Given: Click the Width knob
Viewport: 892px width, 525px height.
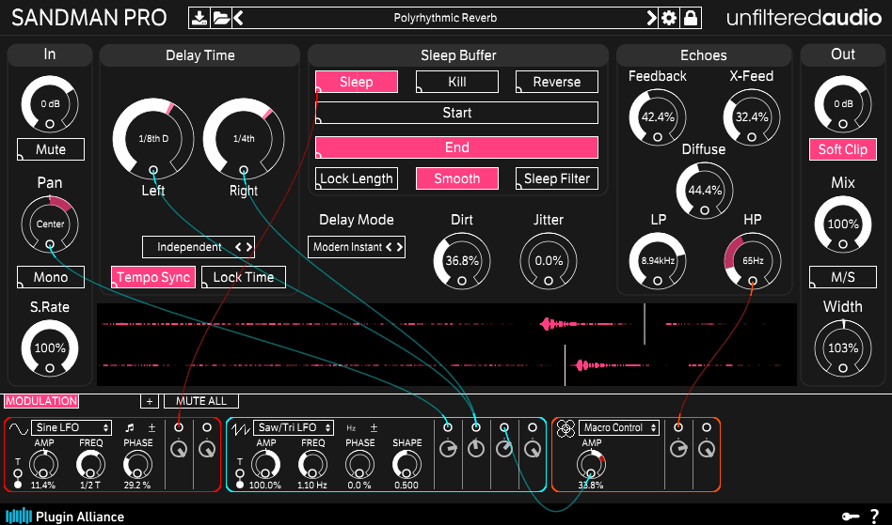Looking at the screenshot, I should [842, 347].
